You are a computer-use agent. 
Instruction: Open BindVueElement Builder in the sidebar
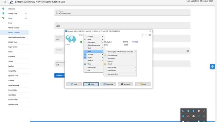click(17, 37)
